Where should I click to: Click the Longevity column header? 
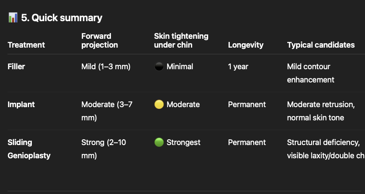(245, 45)
